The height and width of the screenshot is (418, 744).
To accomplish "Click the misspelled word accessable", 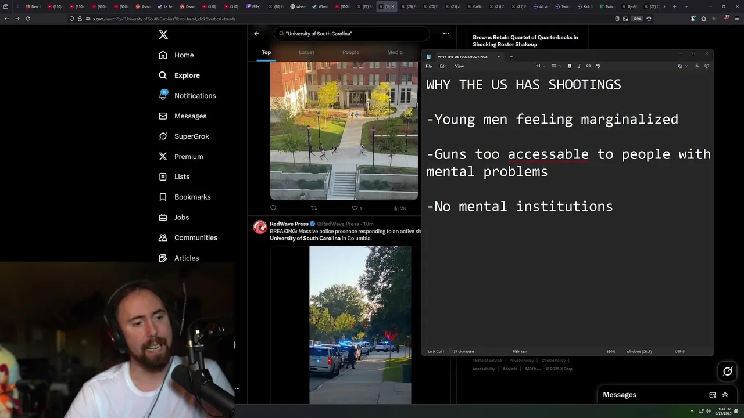I will [548, 154].
